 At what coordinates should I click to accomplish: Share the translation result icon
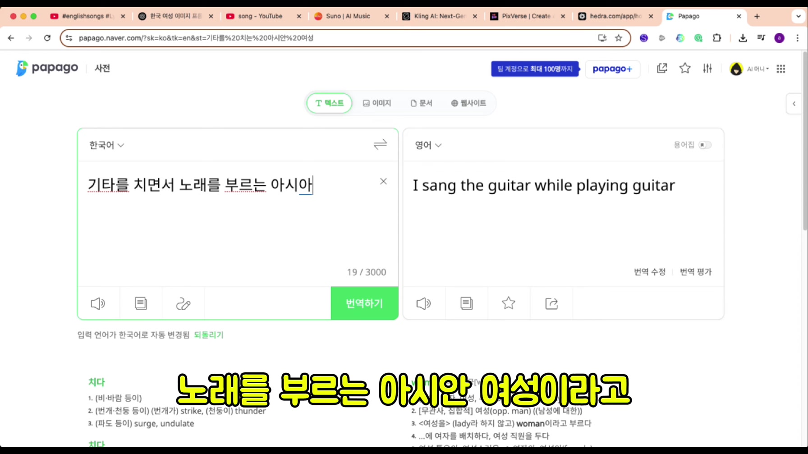tap(551, 303)
